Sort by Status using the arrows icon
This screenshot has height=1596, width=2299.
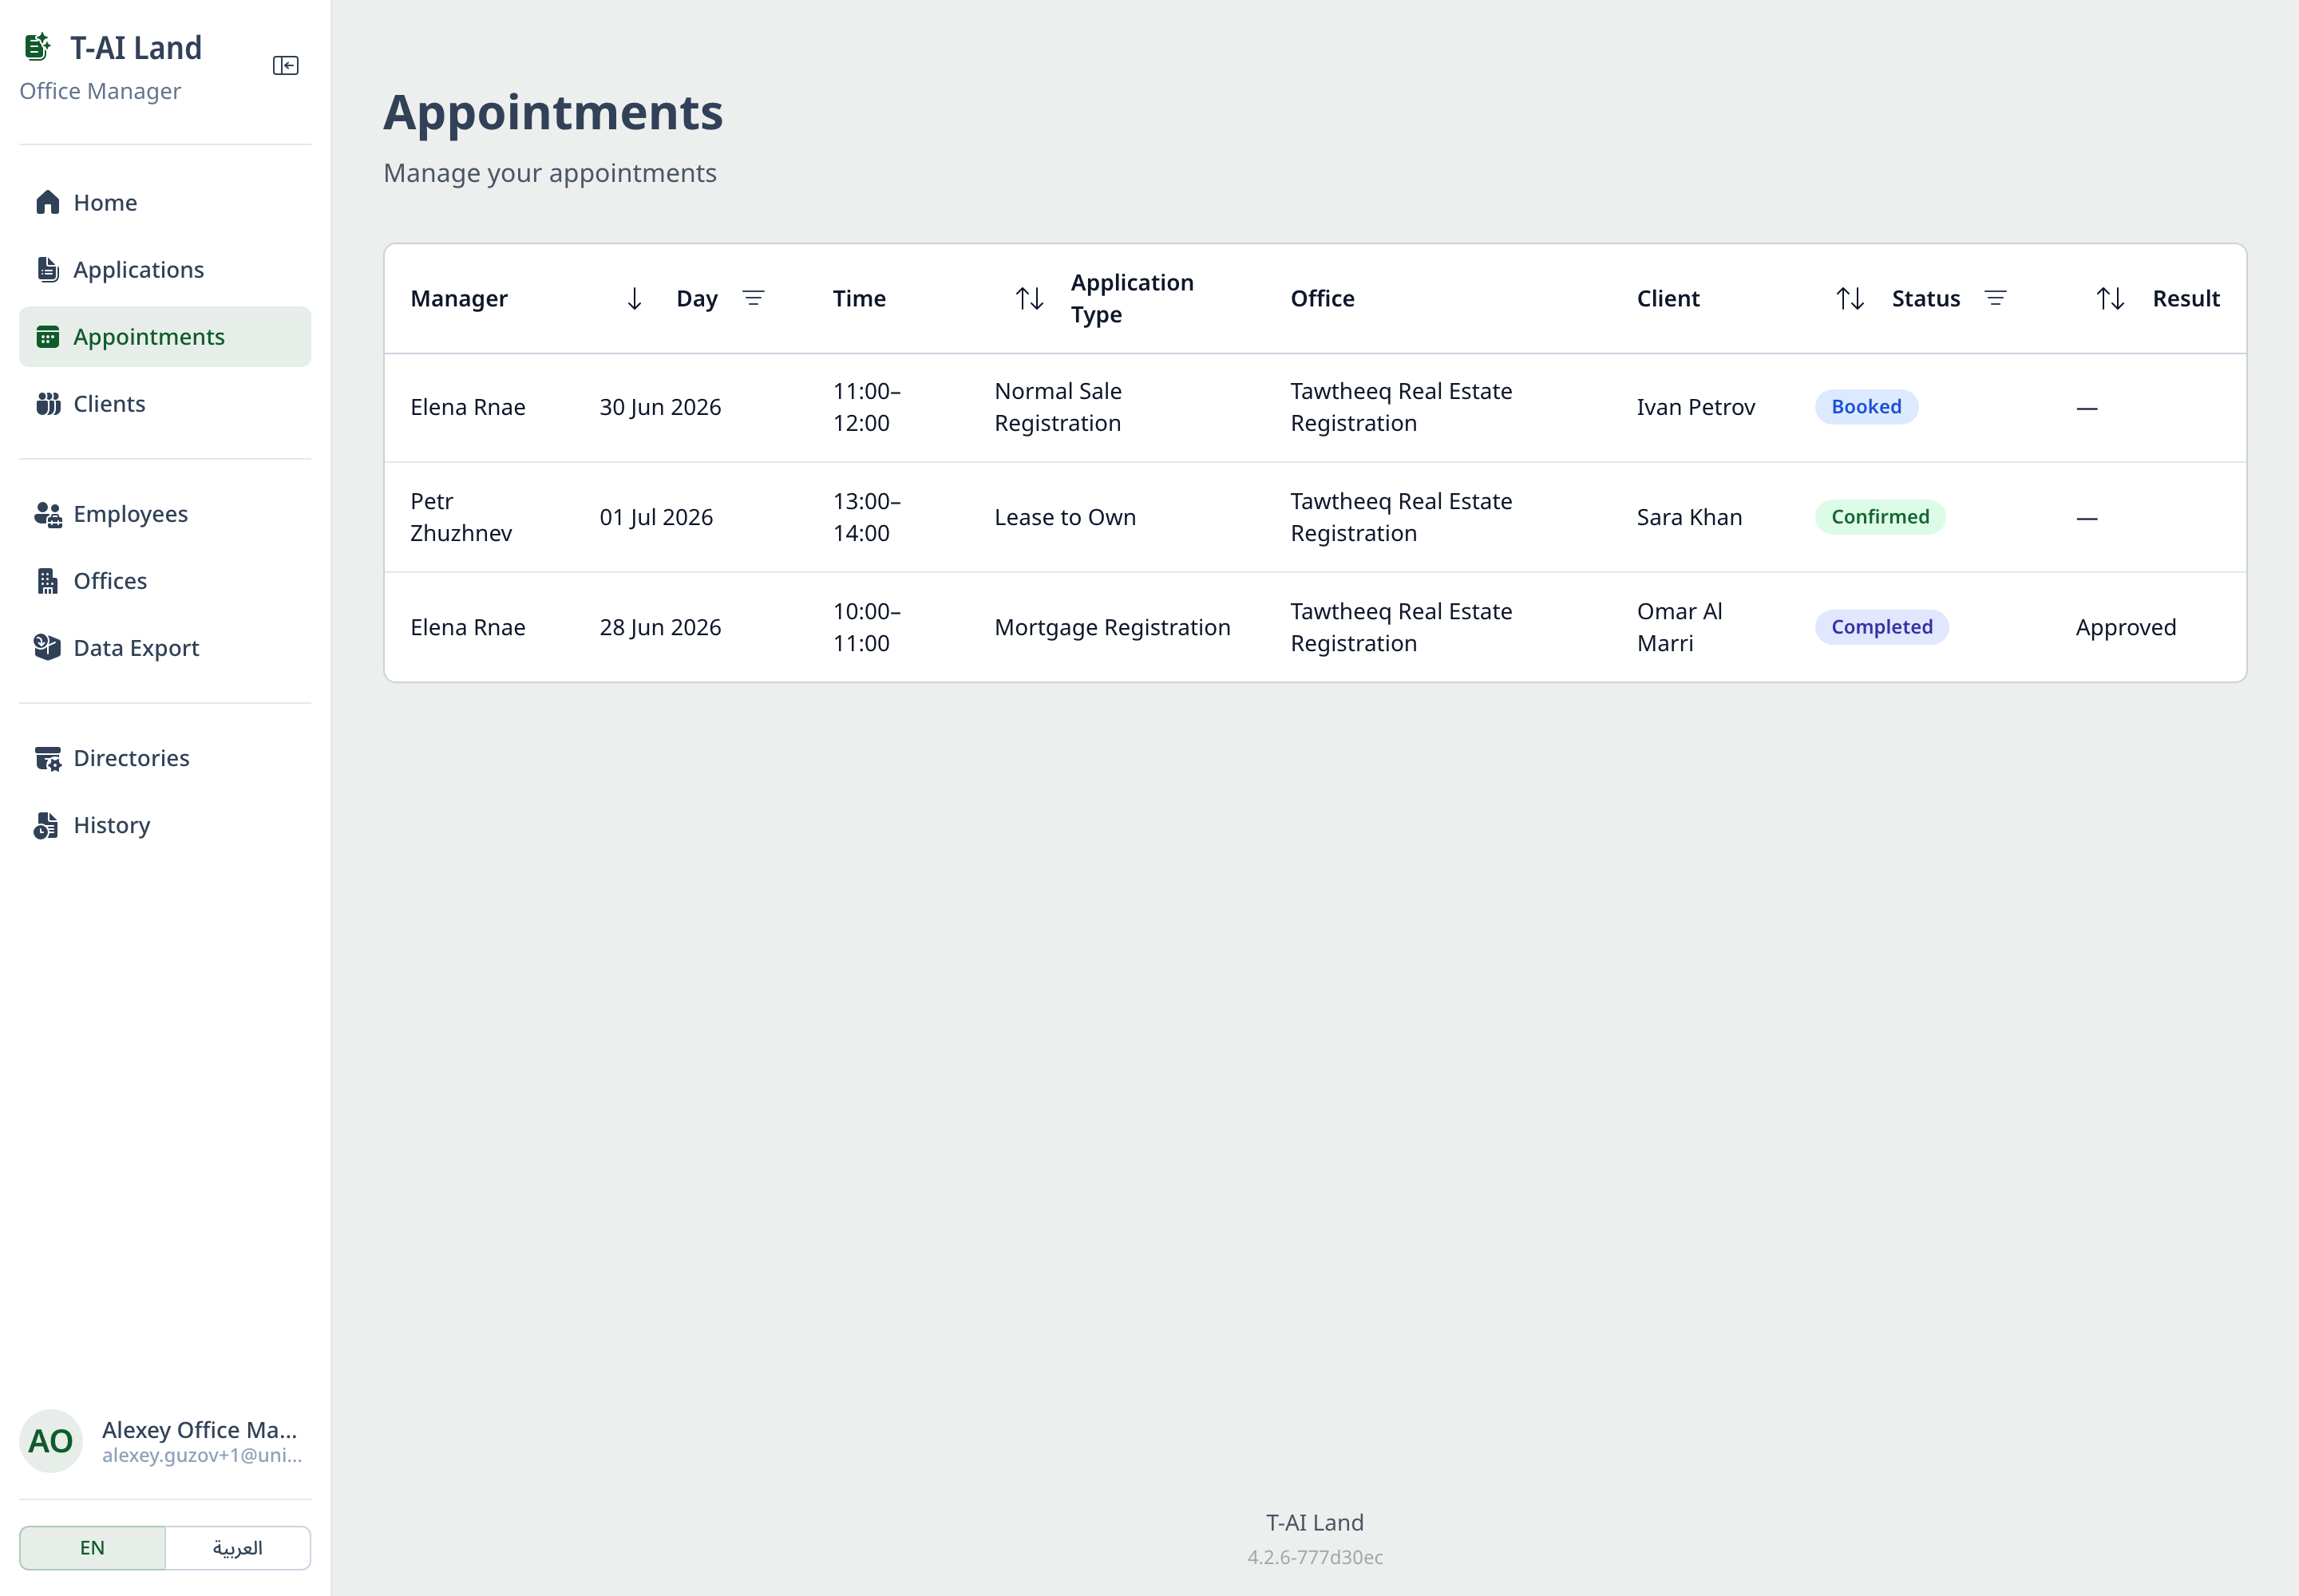[1850, 299]
